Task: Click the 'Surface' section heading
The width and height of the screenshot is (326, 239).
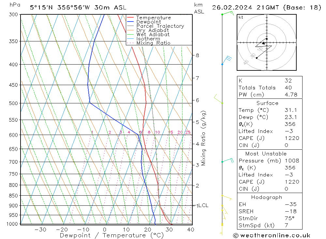Action: [x=267, y=103]
